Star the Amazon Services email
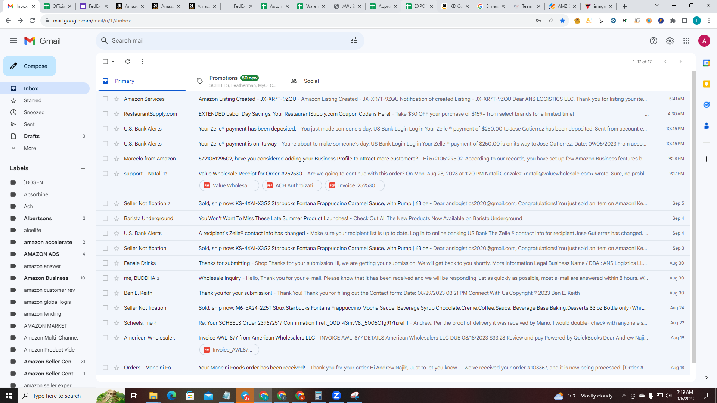The height and width of the screenshot is (403, 717). [x=117, y=99]
